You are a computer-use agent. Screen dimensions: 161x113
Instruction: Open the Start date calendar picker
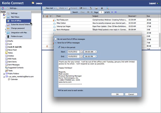(x=82, y=51)
